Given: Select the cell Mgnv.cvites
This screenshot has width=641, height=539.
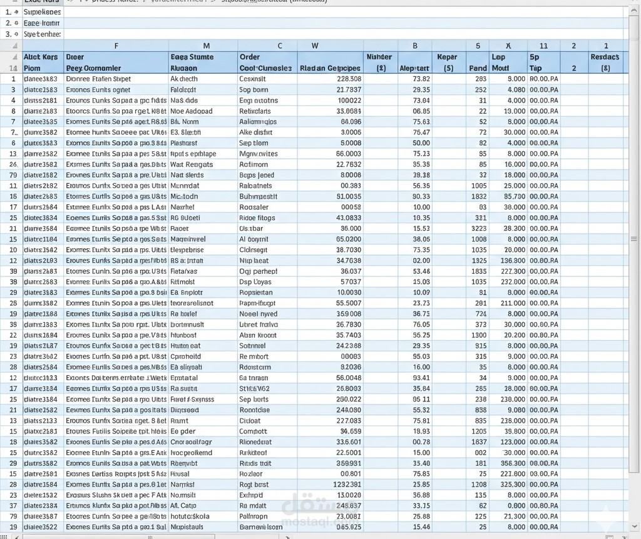Looking at the screenshot, I should 267,154.
